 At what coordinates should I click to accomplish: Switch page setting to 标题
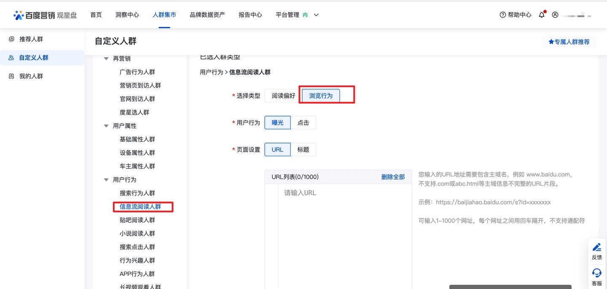303,150
